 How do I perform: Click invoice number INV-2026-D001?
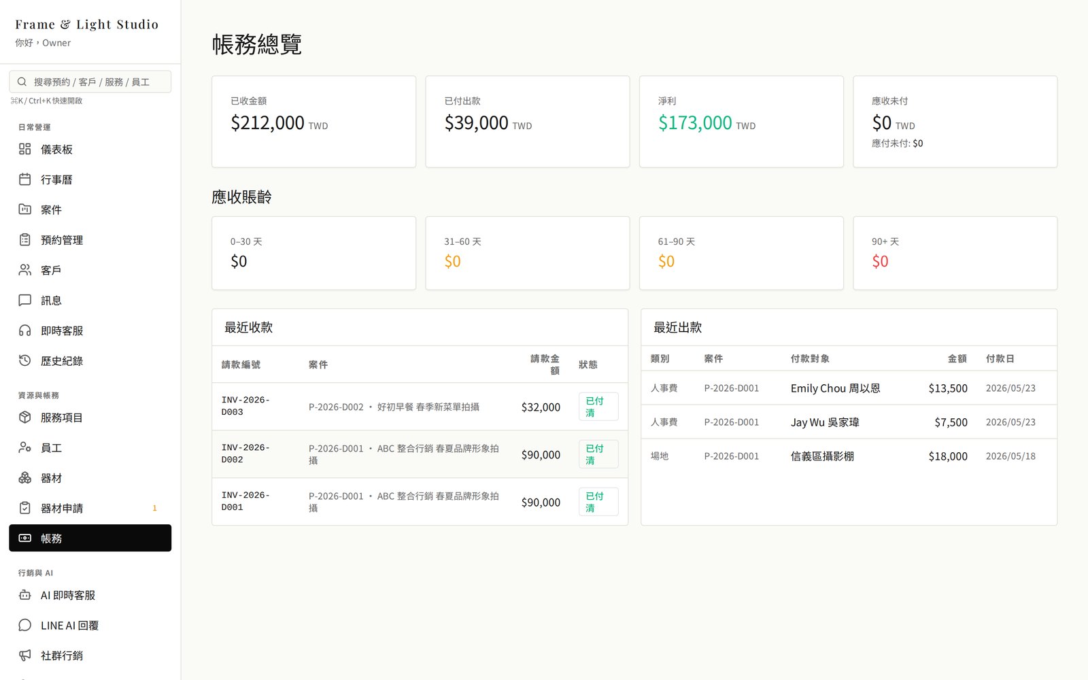point(245,501)
